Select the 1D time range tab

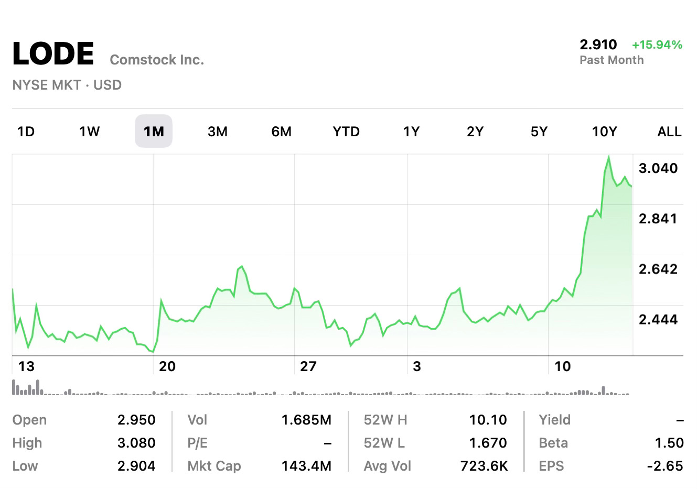26,131
